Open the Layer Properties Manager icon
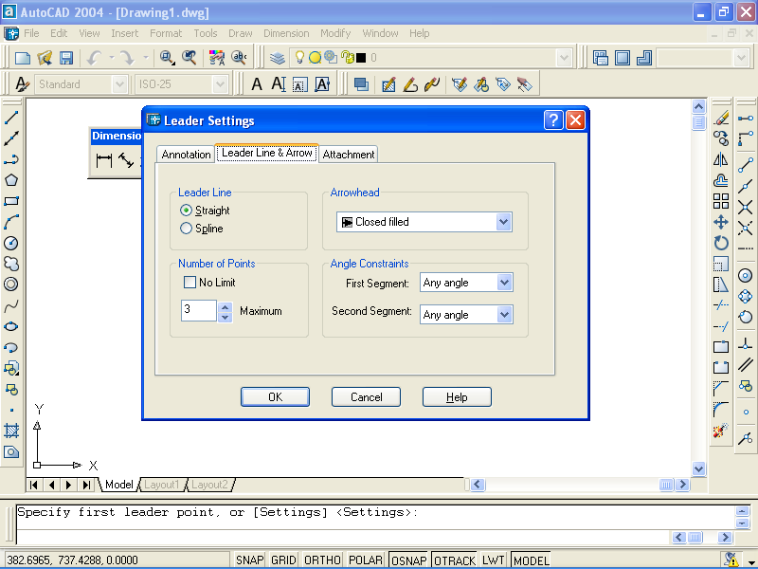This screenshot has height=569, width=758. point(278,58)
